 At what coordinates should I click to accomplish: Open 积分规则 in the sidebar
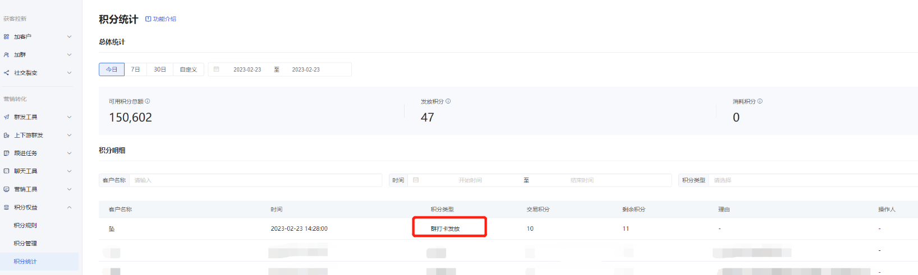[25, 226]
